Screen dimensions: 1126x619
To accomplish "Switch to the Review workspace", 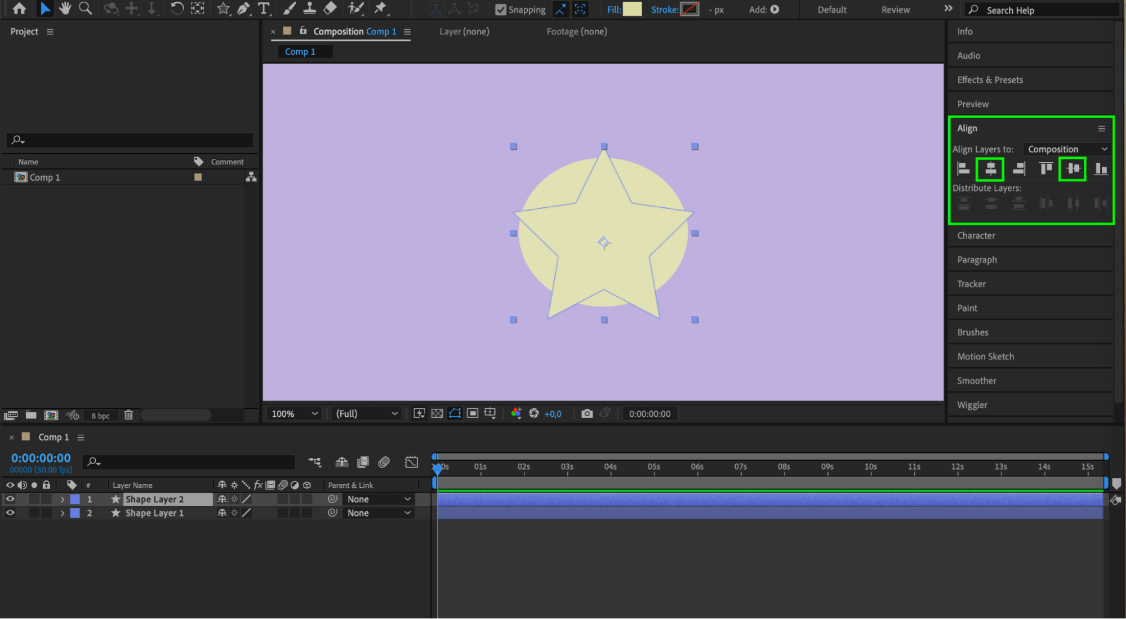I will point(895,10).
